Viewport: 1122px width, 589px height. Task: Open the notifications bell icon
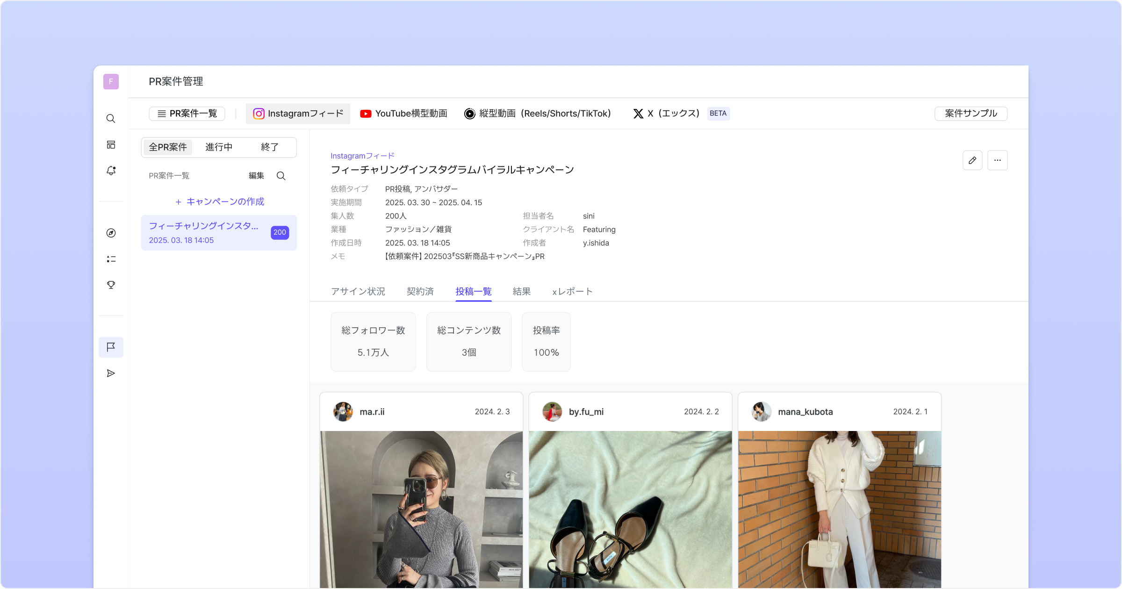coord(111,171)
